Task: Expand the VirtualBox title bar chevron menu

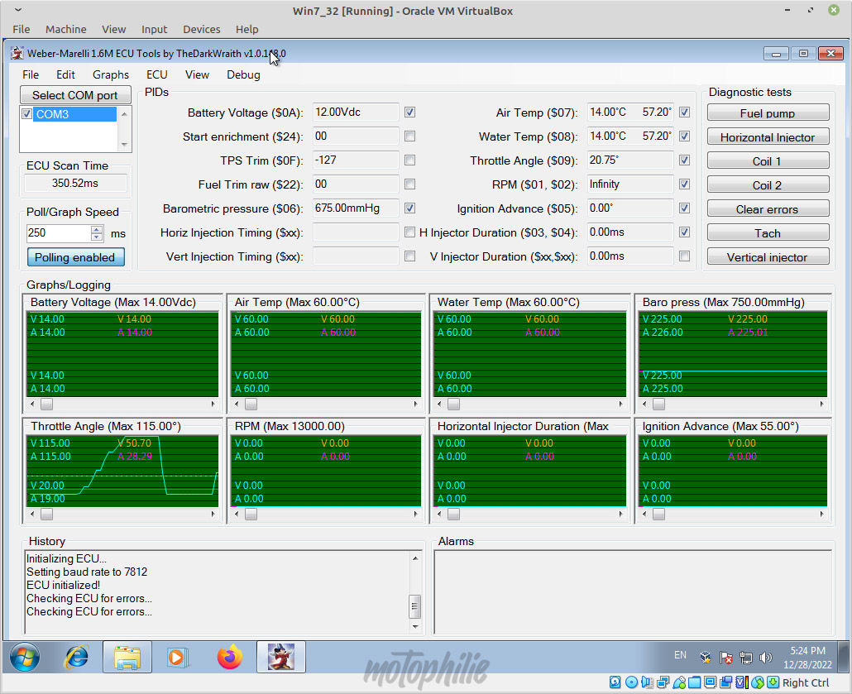Action: (x=18, y=10)
